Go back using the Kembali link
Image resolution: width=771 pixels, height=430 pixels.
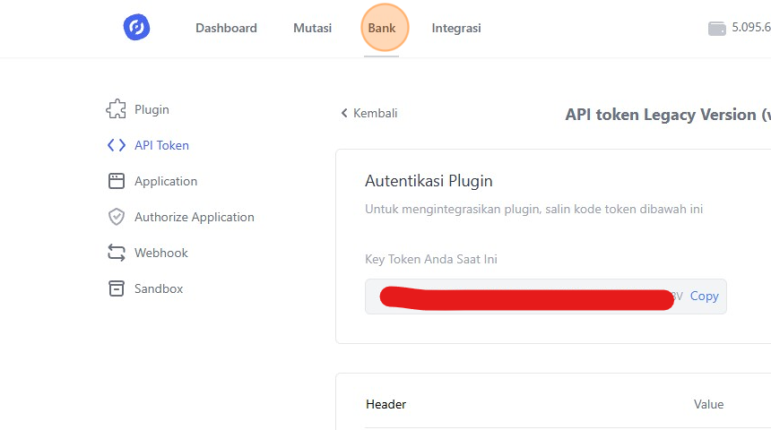tap(375, 113)
